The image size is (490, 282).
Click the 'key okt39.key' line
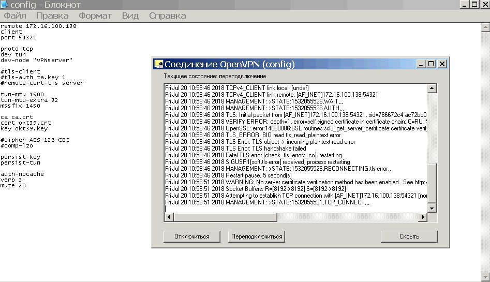click(x=24, y=128)
